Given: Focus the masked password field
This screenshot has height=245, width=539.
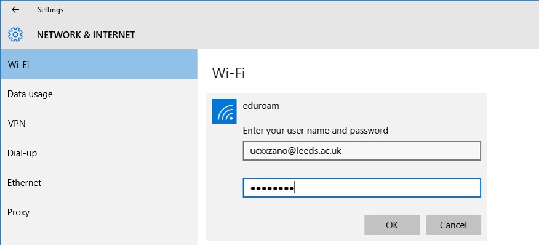Looking at the screenshot, I should [x=362, y=188].
